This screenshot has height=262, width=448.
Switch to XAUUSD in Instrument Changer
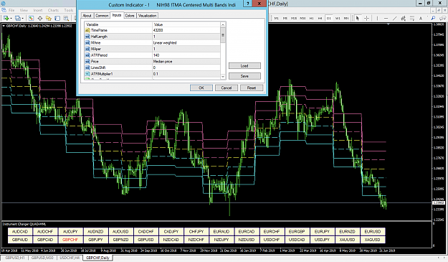[348, 240]
